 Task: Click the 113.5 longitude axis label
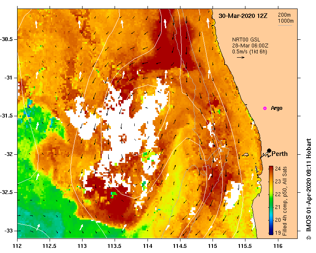[115, 246]
